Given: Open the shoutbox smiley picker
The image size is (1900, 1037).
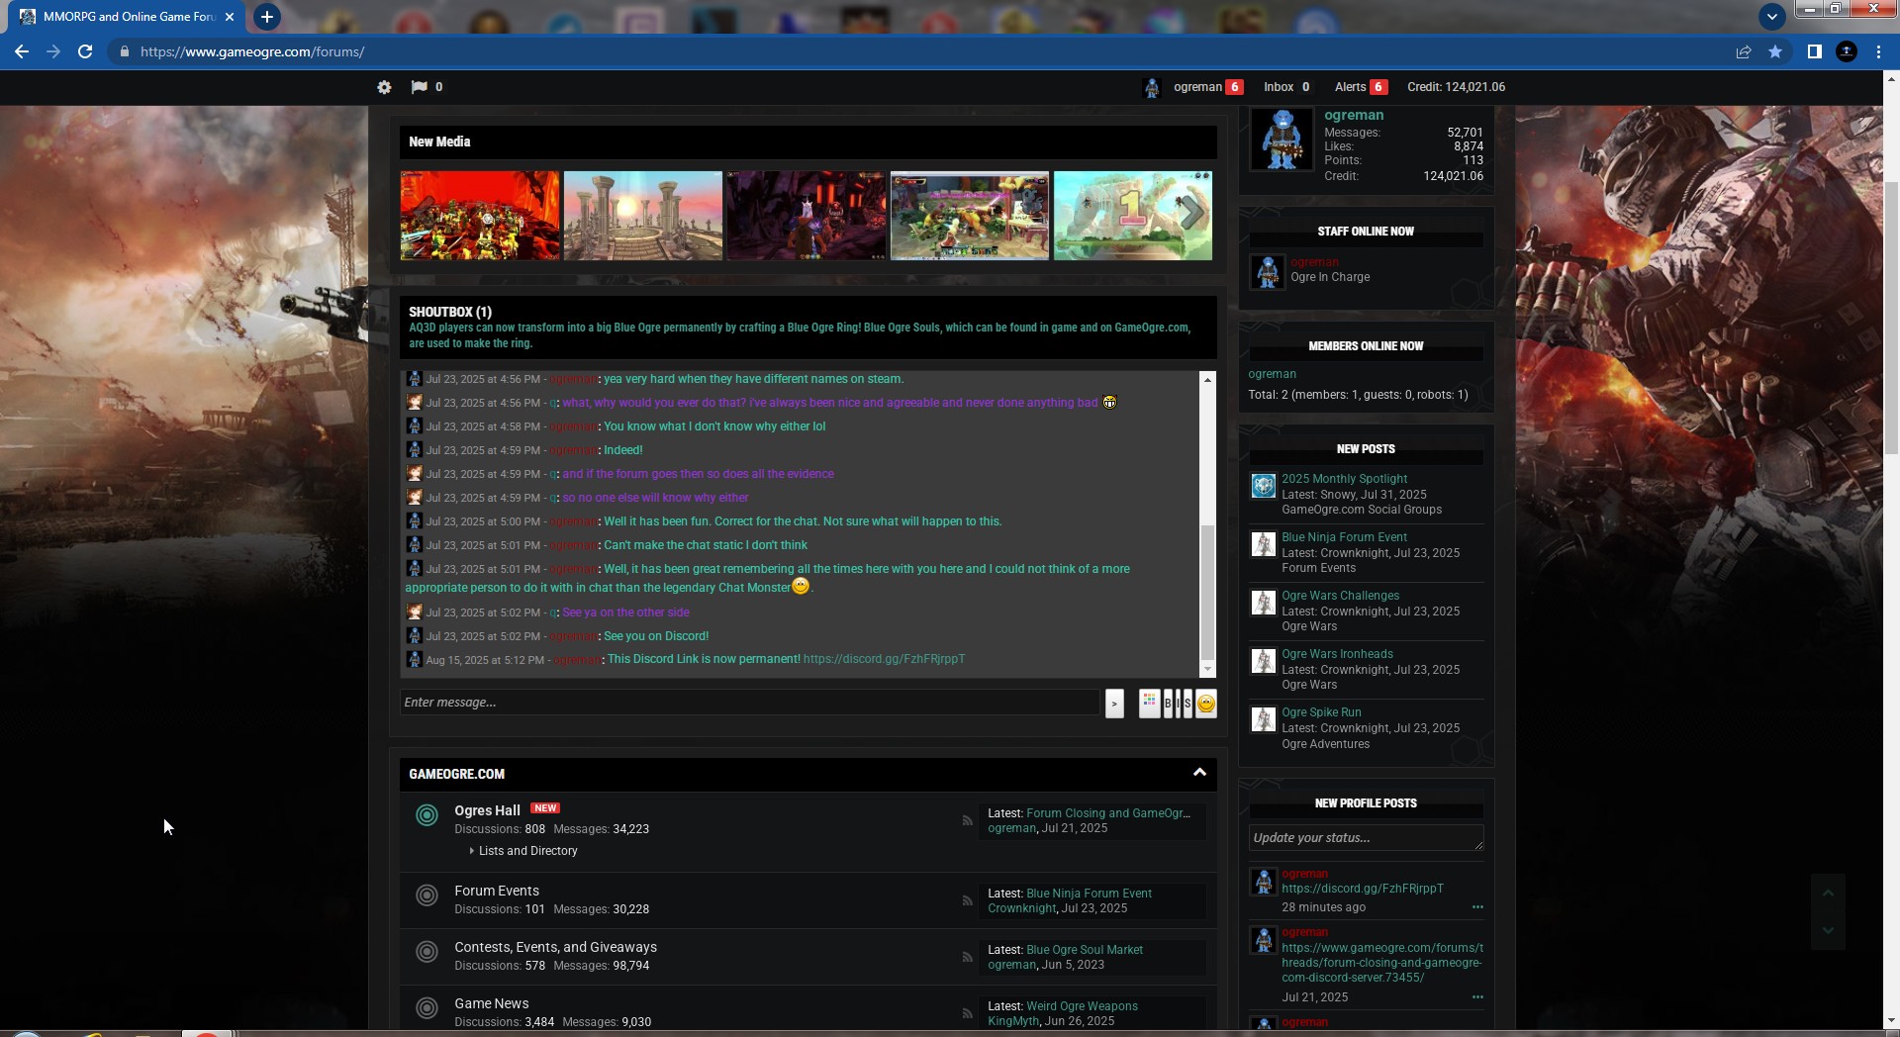Looking at the screenshot, I should pos(1205,704).
